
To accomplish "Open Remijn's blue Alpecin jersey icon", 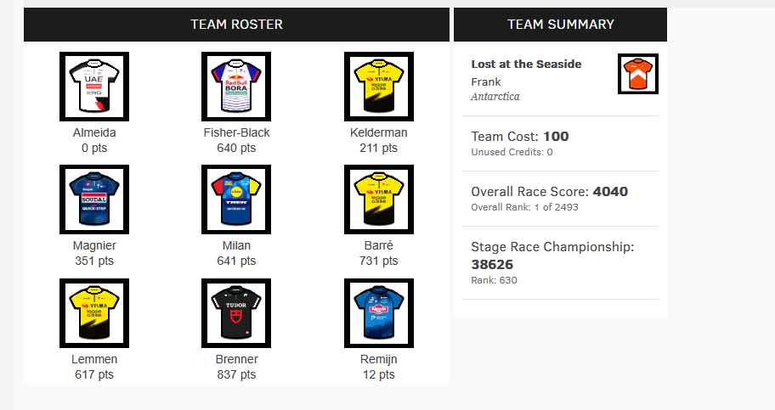I will (379, 313).
